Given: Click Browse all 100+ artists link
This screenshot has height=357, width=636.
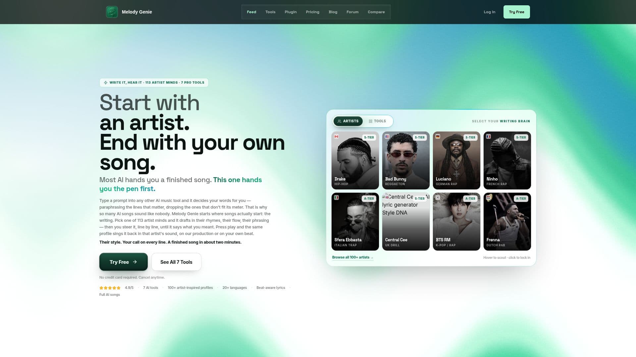Looking at the screenshot, I should (x=353, y=258).
